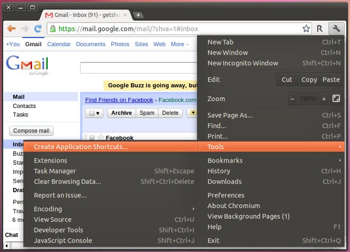The image size is (350, 252).
Task: Choose Exit from the menu
Action: [x=271, y=240]
